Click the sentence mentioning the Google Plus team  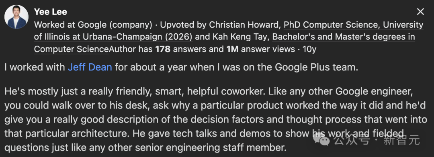[x=181, y=67]
